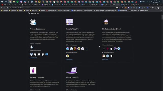
Task: Follow Learn more link under Intro to Web Dev
Action: coord(70,60)
